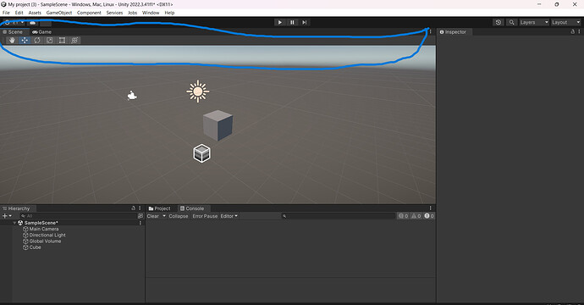Click the Directional Light sun gizmo

coord(198,91)
